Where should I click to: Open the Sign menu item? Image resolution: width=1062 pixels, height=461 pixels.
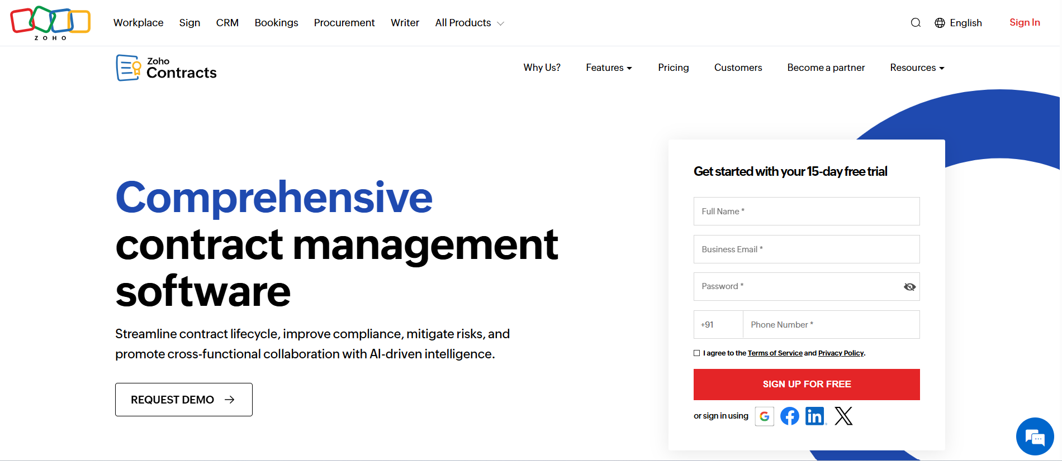tap(189, 23)
